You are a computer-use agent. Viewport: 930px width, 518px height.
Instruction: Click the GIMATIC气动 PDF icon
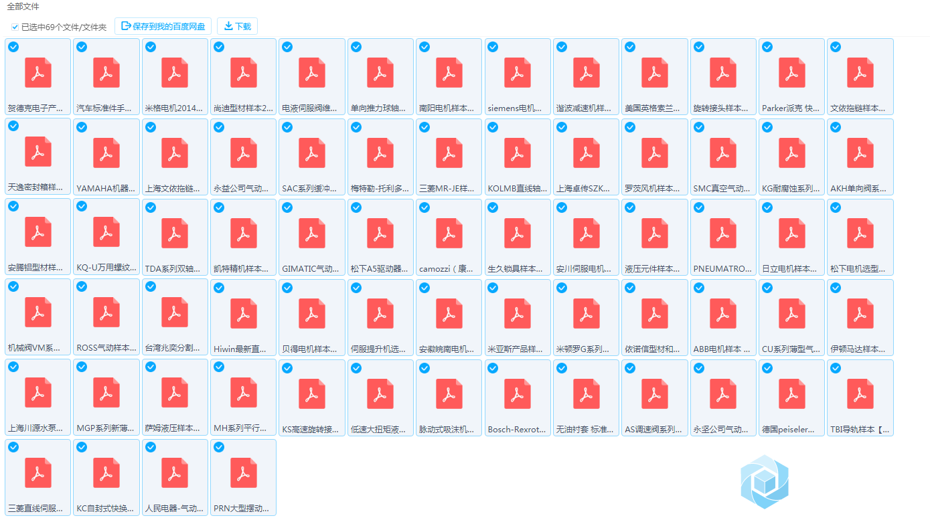click(312, 233)
